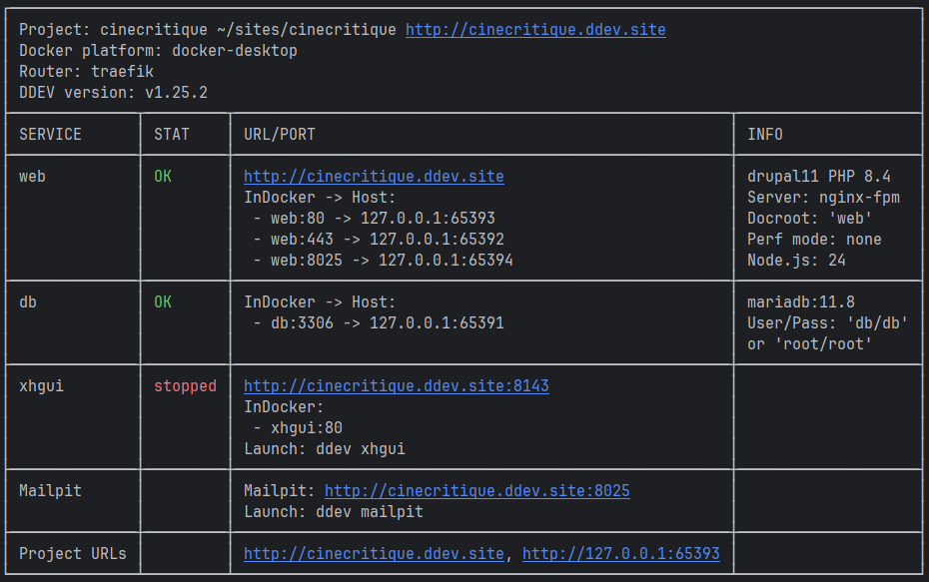Open the web service cinecritique.ddev.site link

click(x=374, y=177)
